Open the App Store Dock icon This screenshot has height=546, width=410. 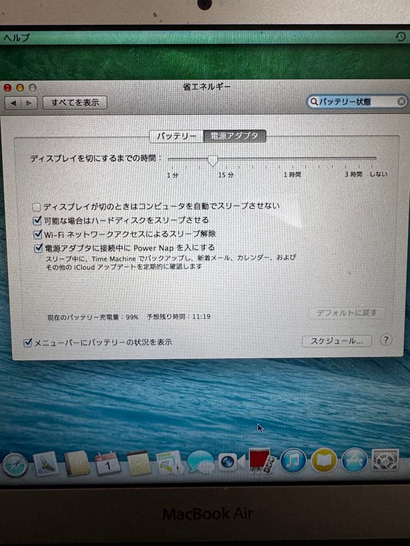(354, 460)
